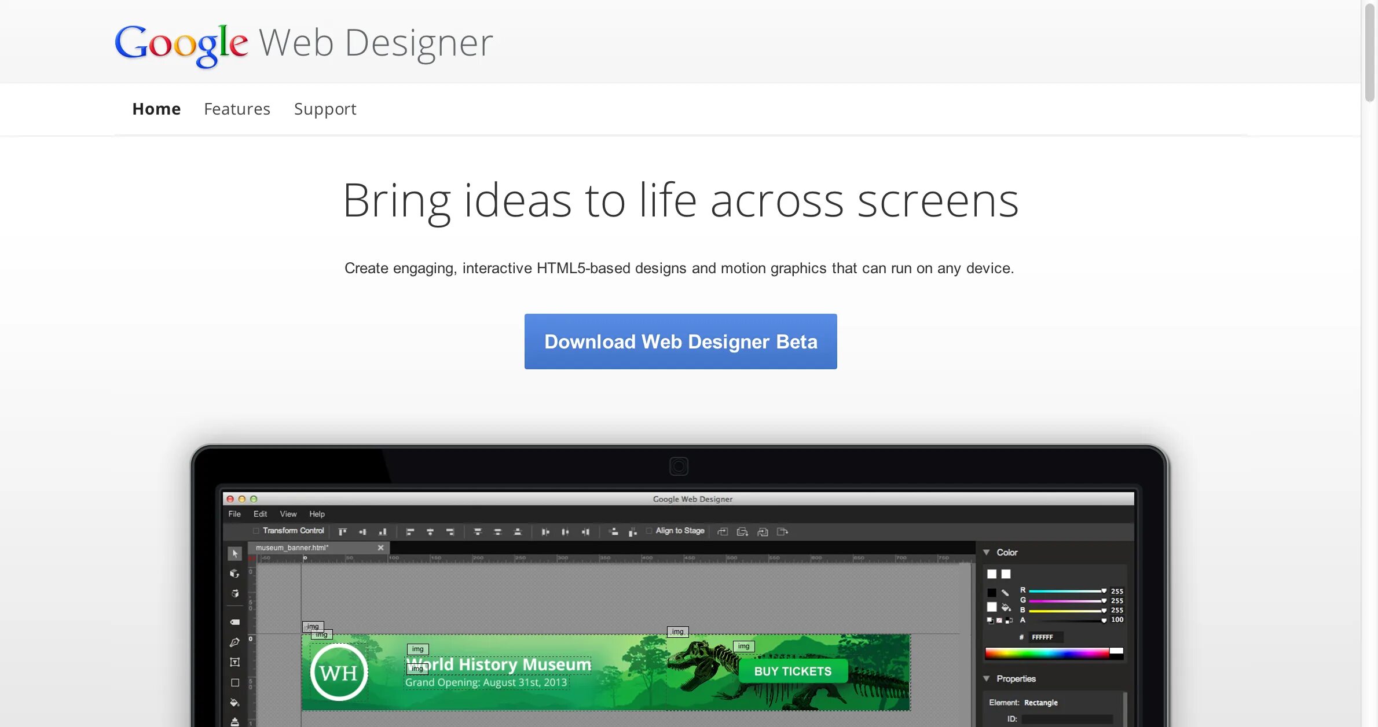Collapse the Properties panel triangle

point(987,678)
